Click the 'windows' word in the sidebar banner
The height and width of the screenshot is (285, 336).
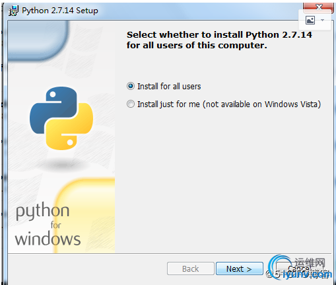click(48, 239)
